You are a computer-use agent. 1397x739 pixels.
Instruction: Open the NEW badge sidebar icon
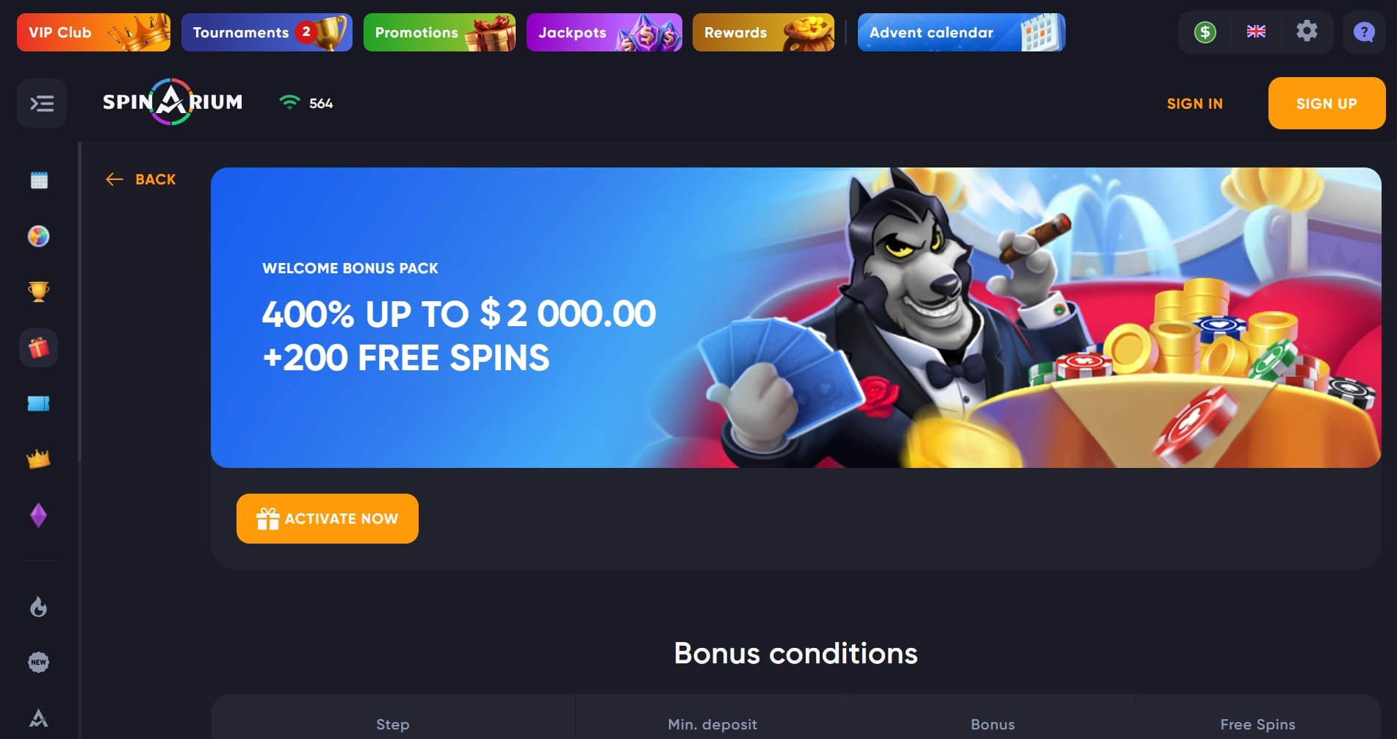point(38,662)
